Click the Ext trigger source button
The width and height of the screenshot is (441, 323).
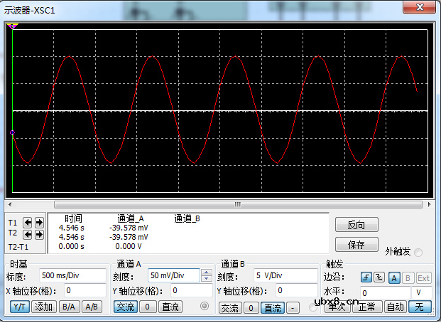pyautogui.click(x=423, y=277)
